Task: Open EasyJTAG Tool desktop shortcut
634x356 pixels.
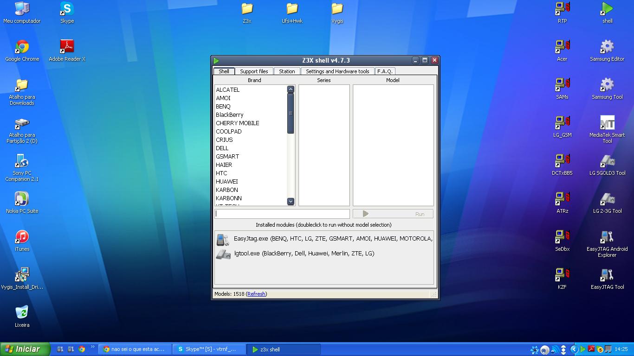Action: click(607, 279)
